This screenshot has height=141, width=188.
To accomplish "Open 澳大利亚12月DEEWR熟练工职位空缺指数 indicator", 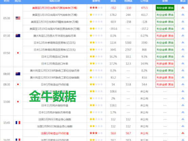I will [x=55, y=78].
